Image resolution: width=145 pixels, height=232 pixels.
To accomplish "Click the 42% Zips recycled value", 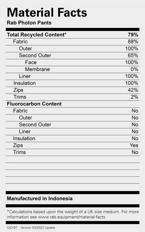I will pos(133,90).
